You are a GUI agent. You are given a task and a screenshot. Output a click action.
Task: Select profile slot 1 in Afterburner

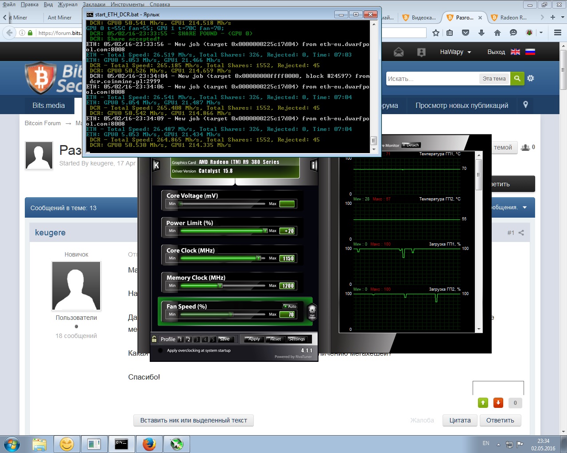180,339
